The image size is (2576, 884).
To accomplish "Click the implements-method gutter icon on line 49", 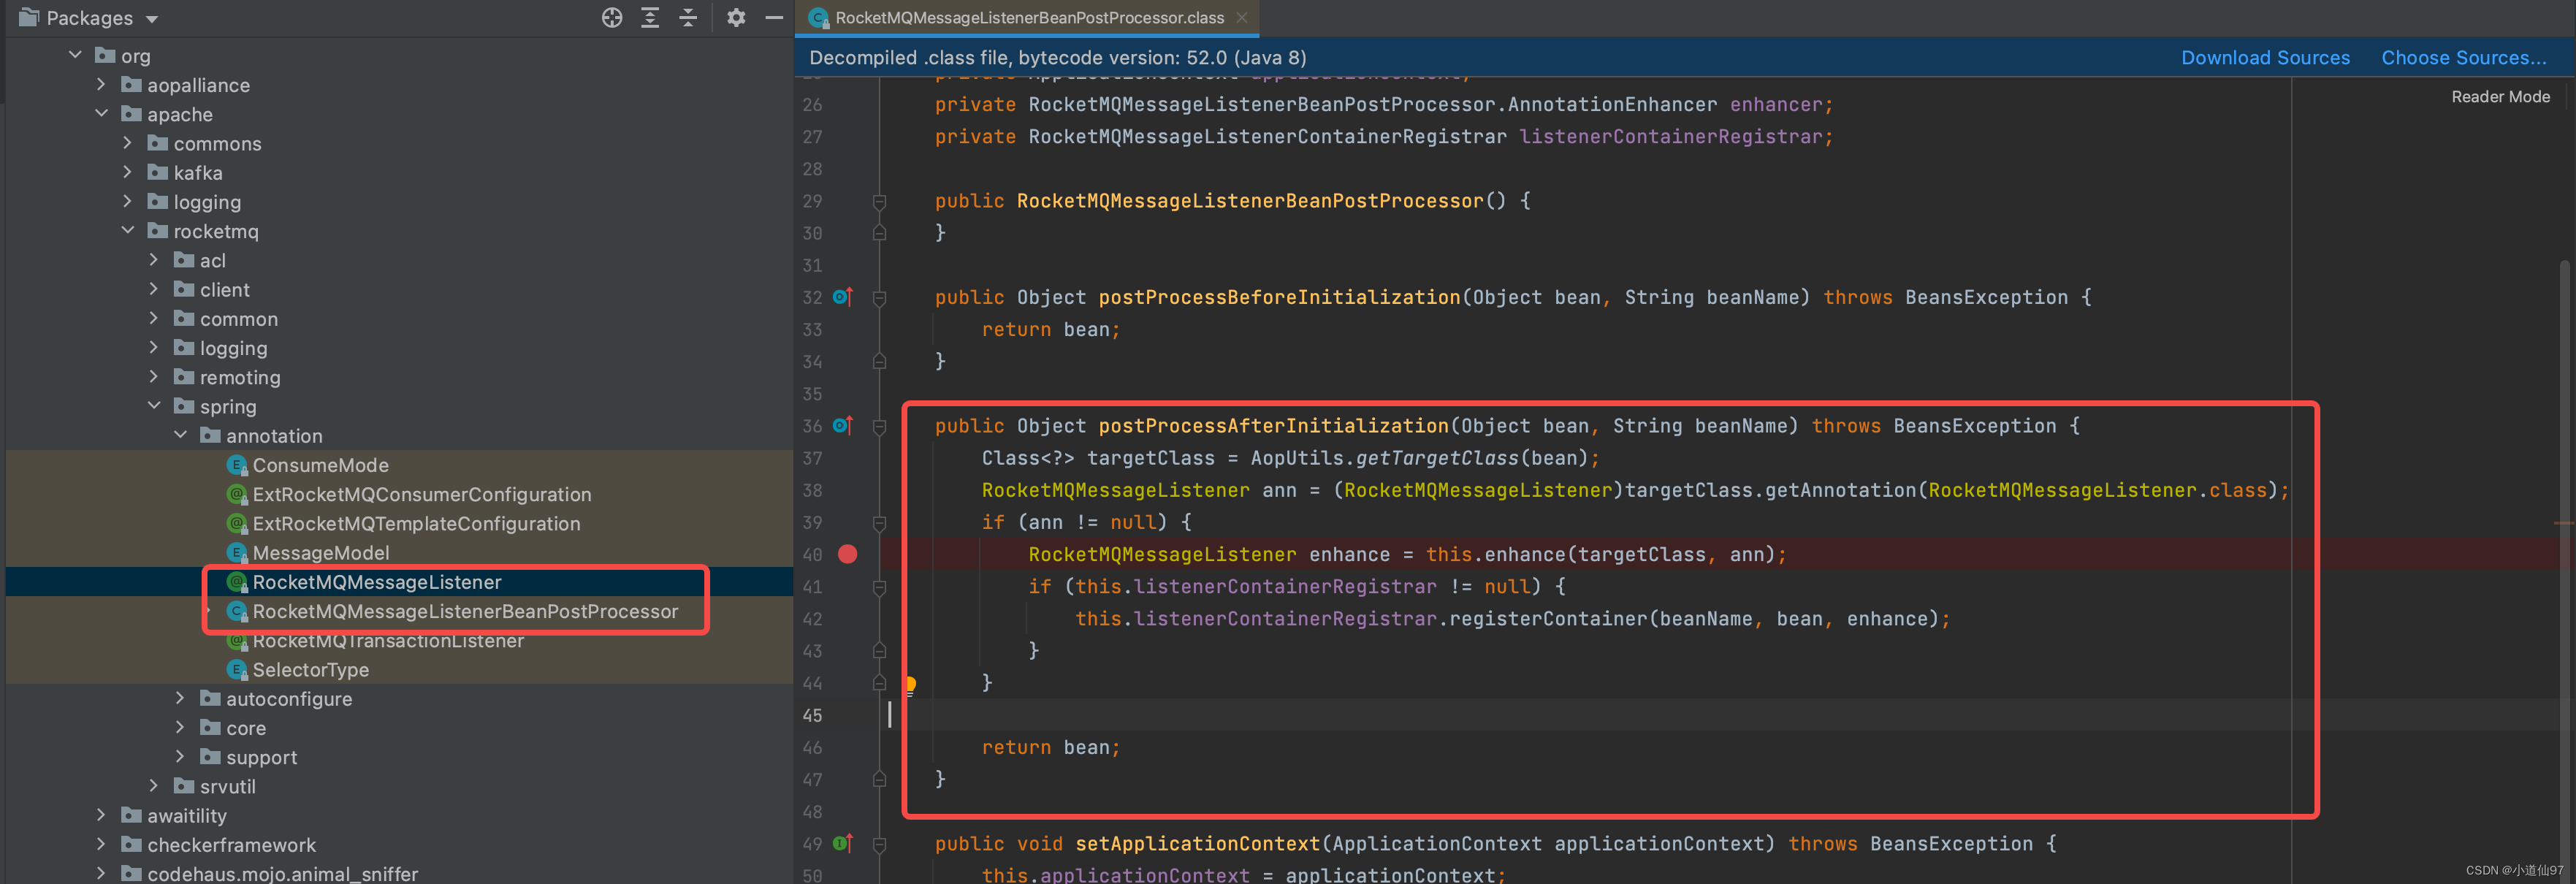I will tap(843, 843).
